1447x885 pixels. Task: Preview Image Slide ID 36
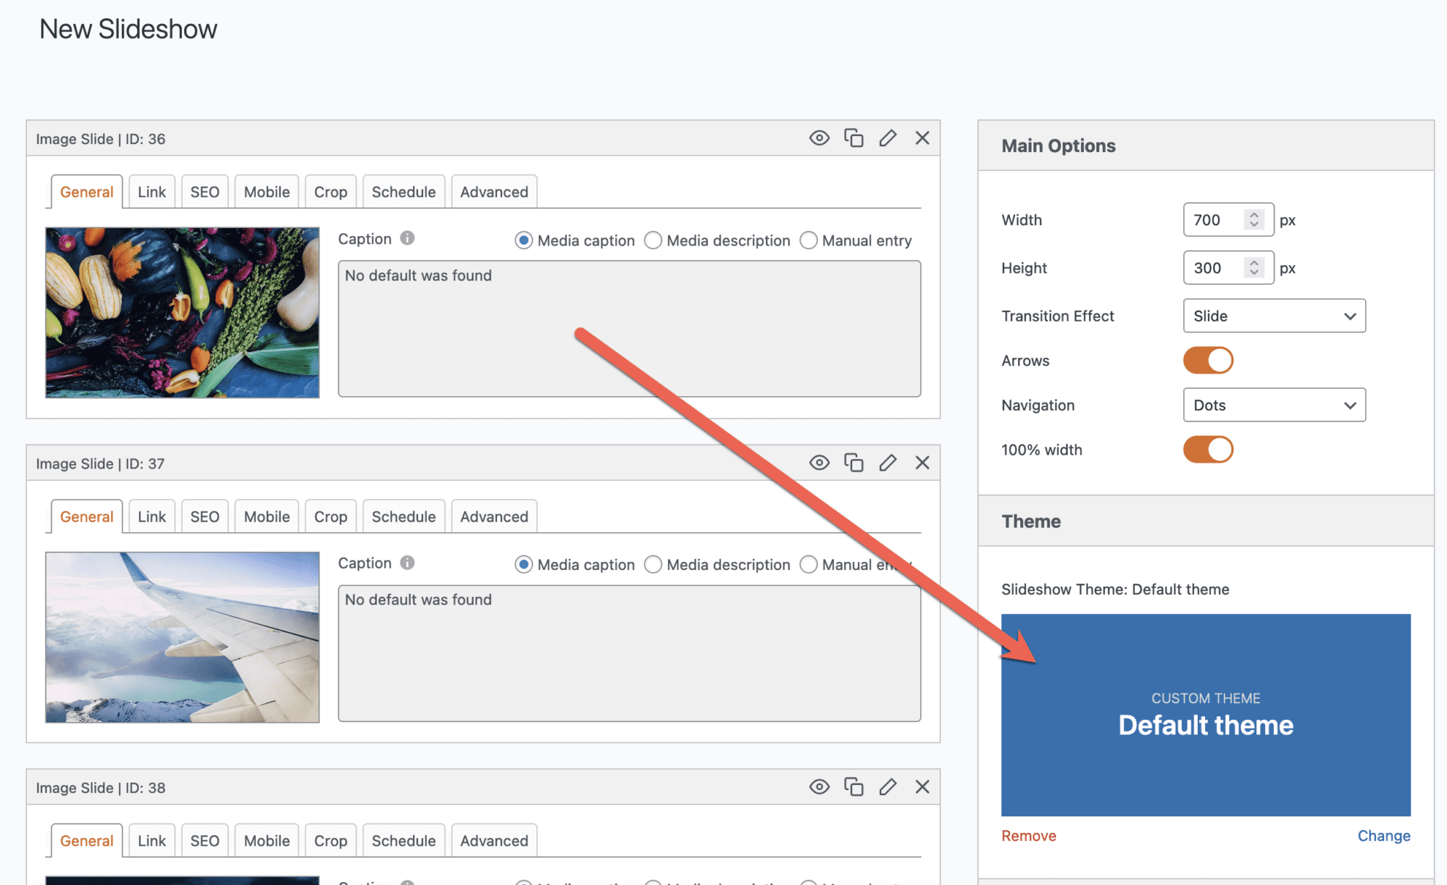click(819, 137)
